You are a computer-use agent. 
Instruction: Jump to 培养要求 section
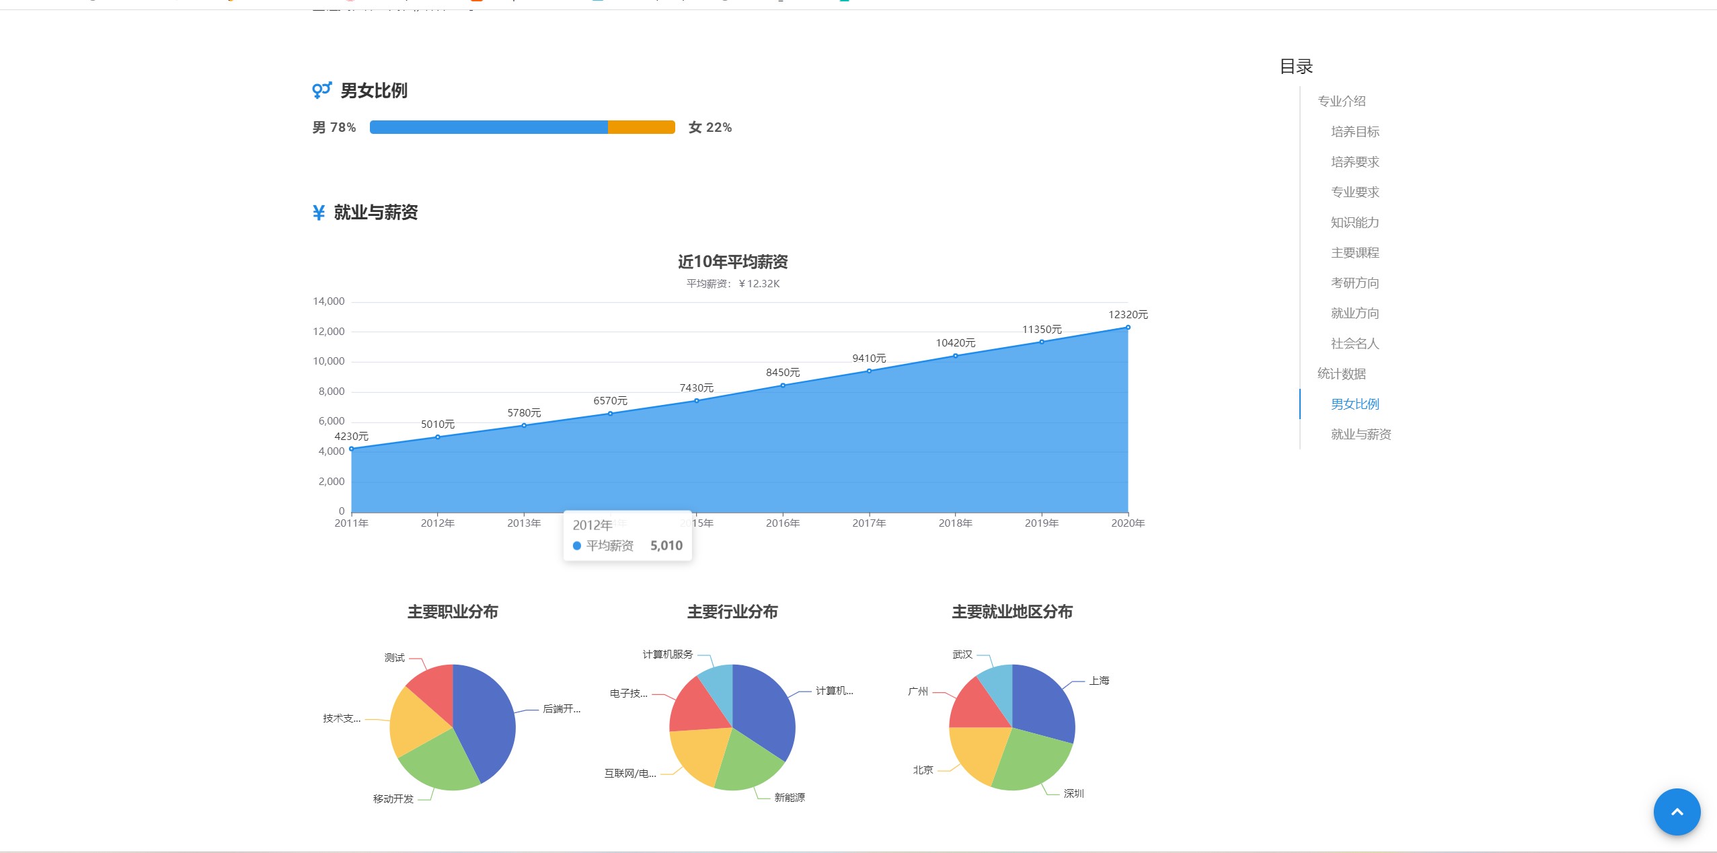[x=1354, y=161]
